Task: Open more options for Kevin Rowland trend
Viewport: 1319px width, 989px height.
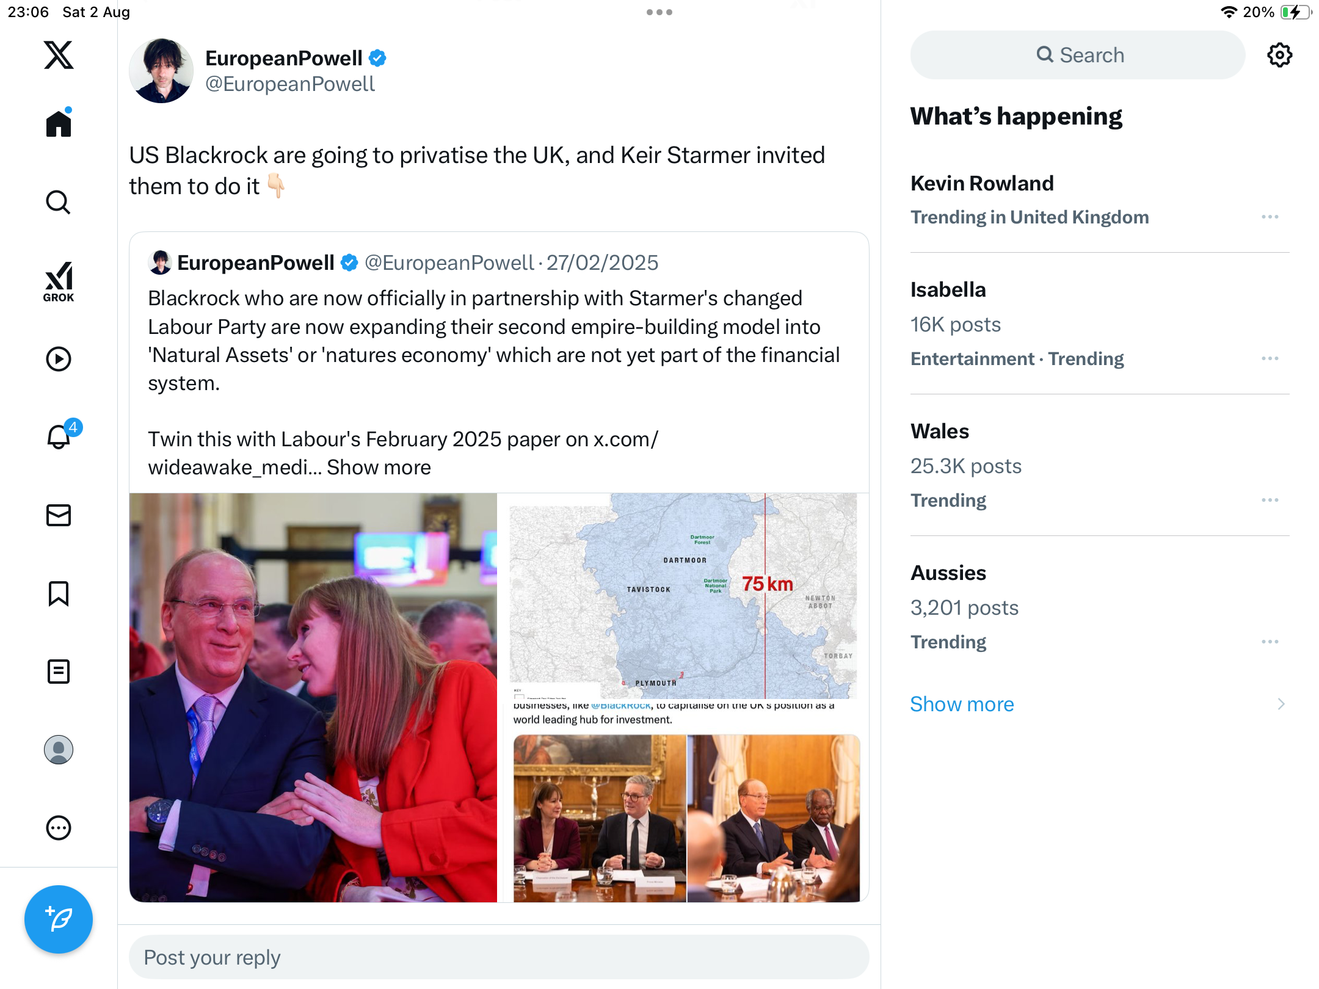Action: click(1270, 217)
